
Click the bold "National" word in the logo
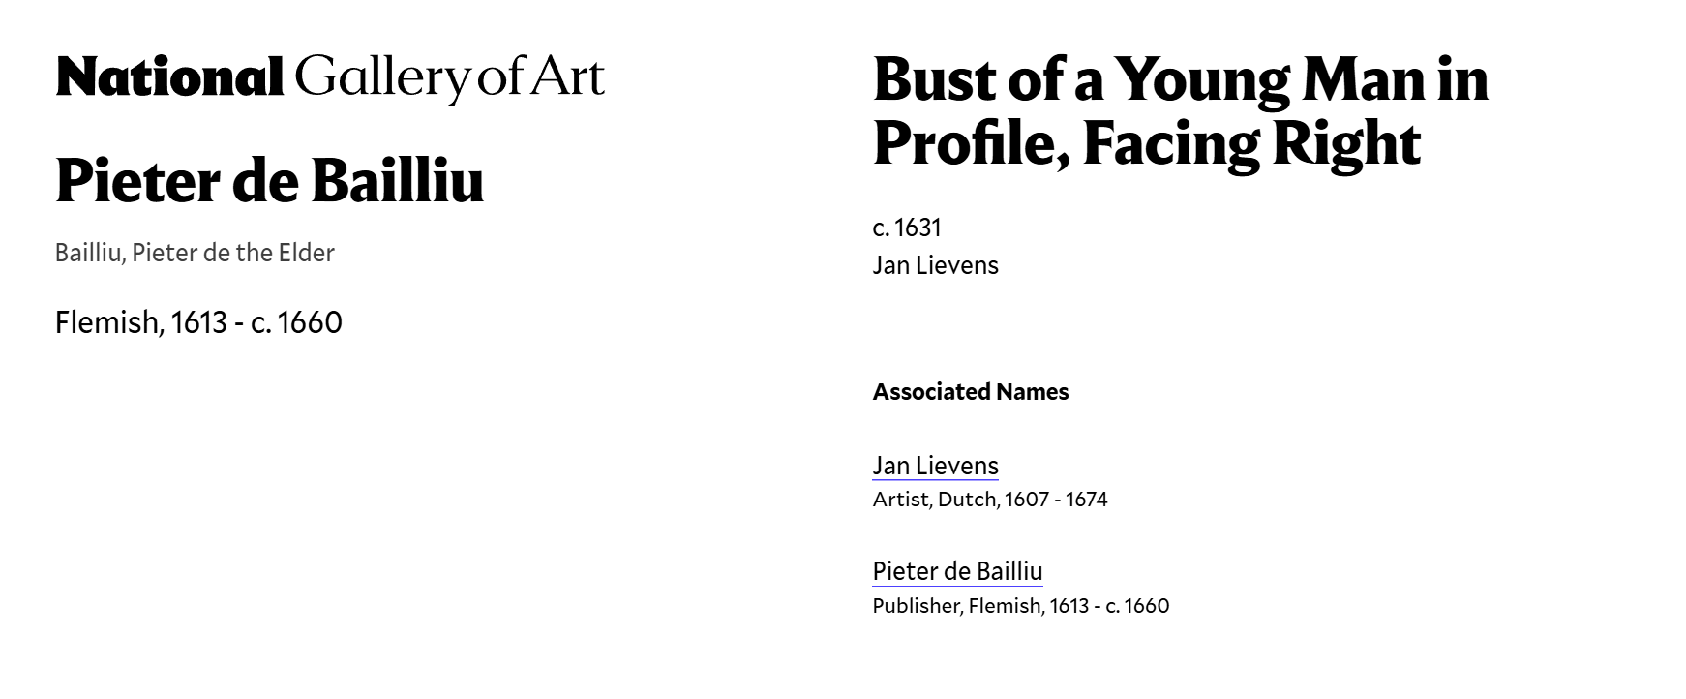tap(169, 77)
